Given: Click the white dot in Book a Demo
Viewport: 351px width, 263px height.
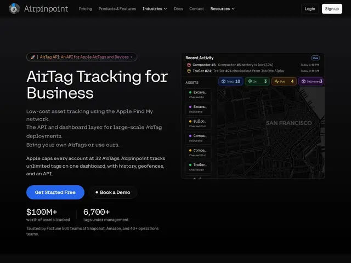Looking at the screenshot, I should [97, 192].
